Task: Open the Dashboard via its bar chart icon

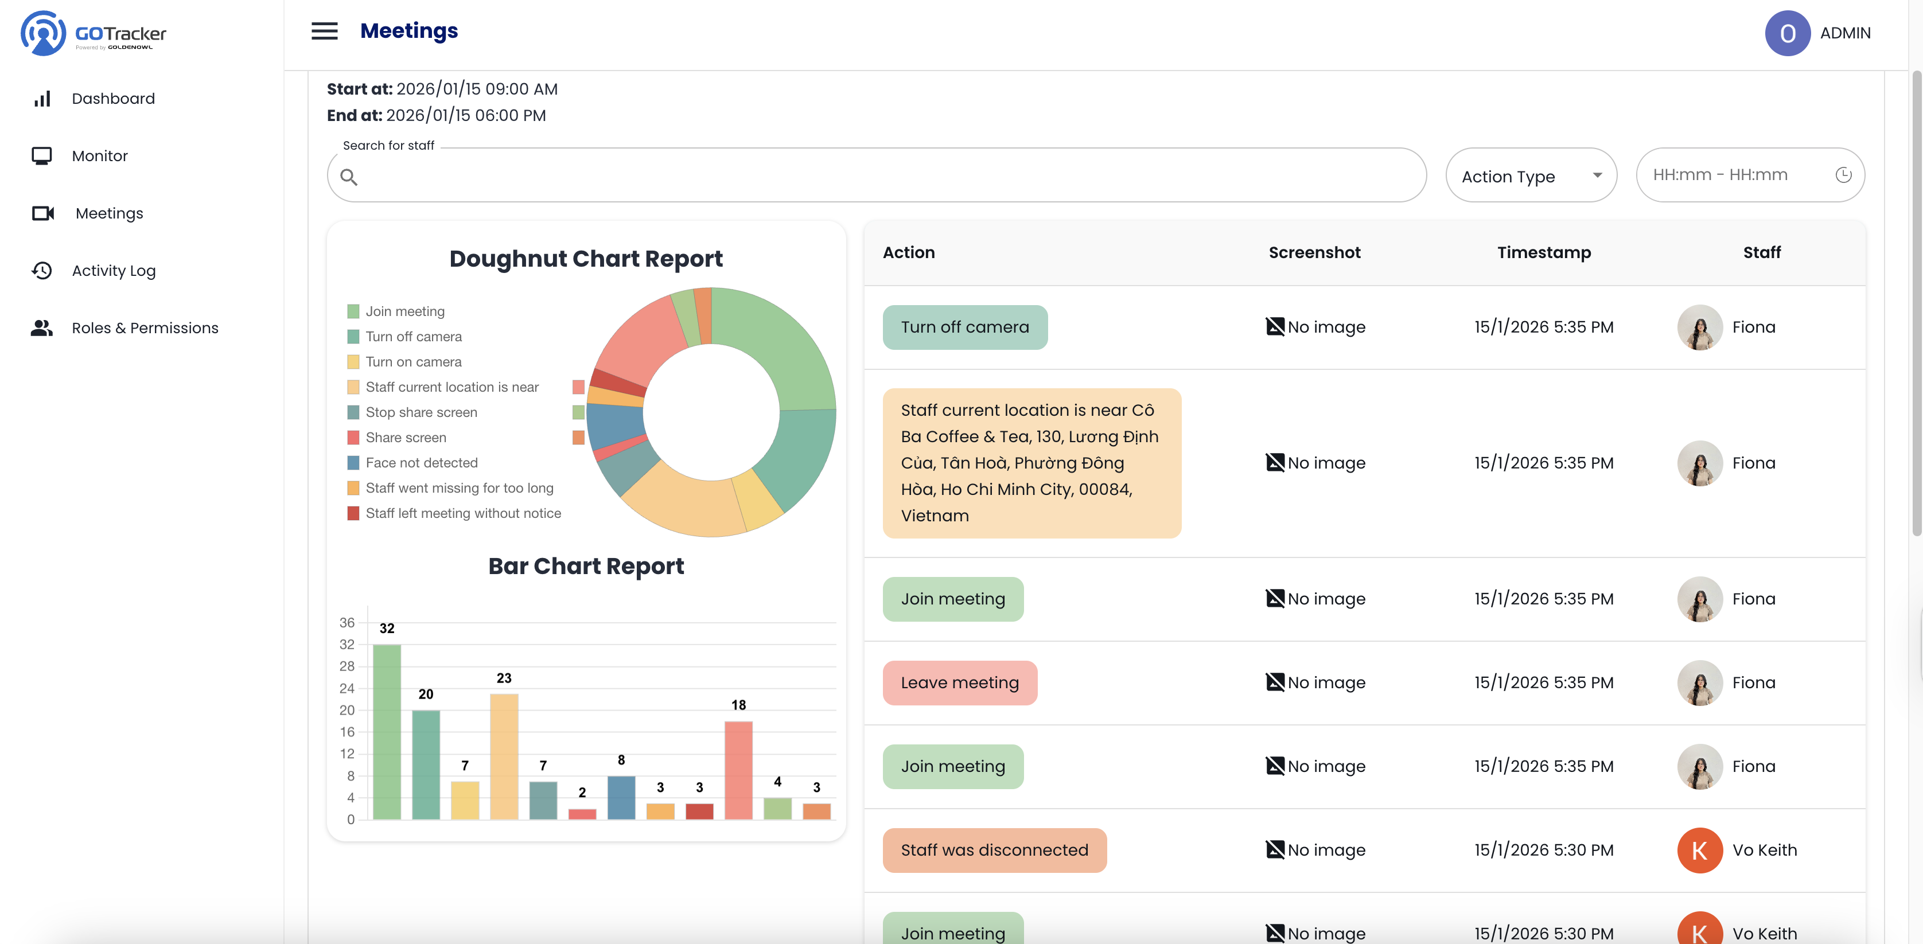Action: (42, 97)
